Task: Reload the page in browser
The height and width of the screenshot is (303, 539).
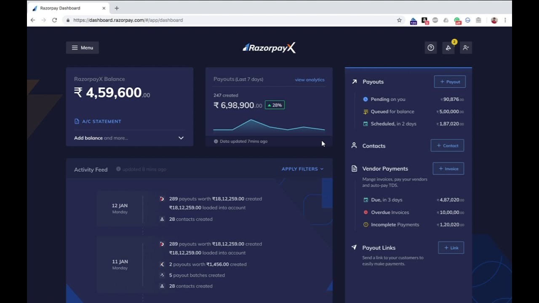Action: [x=54, y=20]
